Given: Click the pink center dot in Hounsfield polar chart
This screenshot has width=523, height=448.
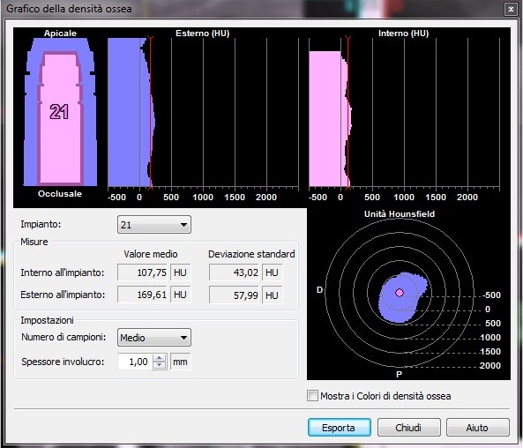Looking at the screenshot, I should [400, 293].
